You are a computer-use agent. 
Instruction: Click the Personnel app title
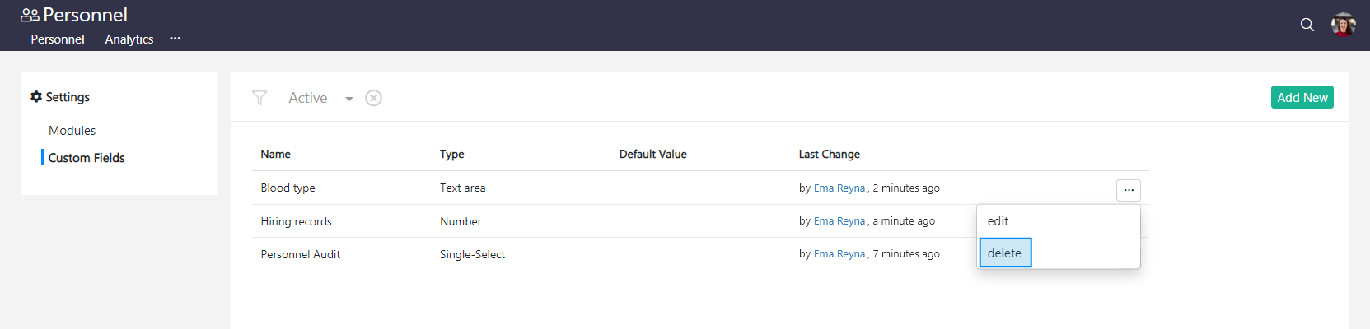point(85,15)
